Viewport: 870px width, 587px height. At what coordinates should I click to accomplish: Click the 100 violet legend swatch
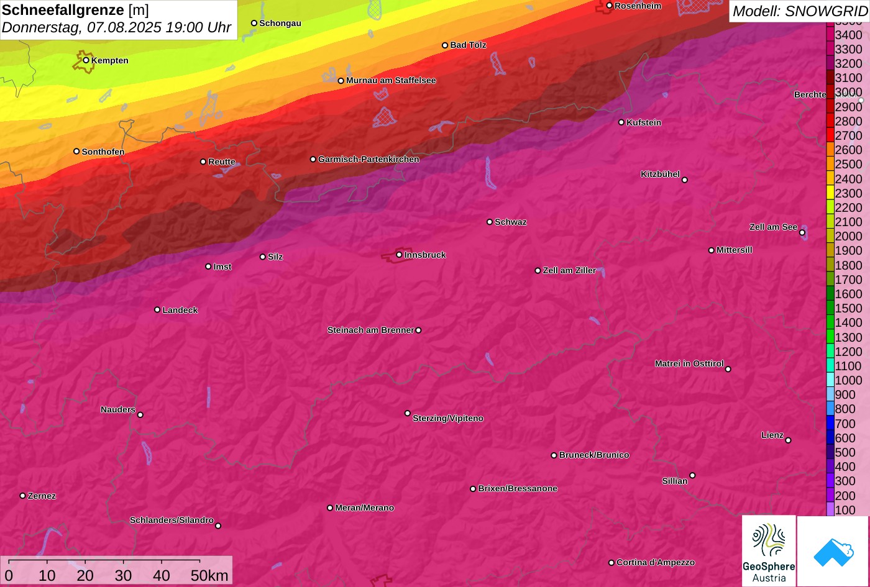(830, 510)
